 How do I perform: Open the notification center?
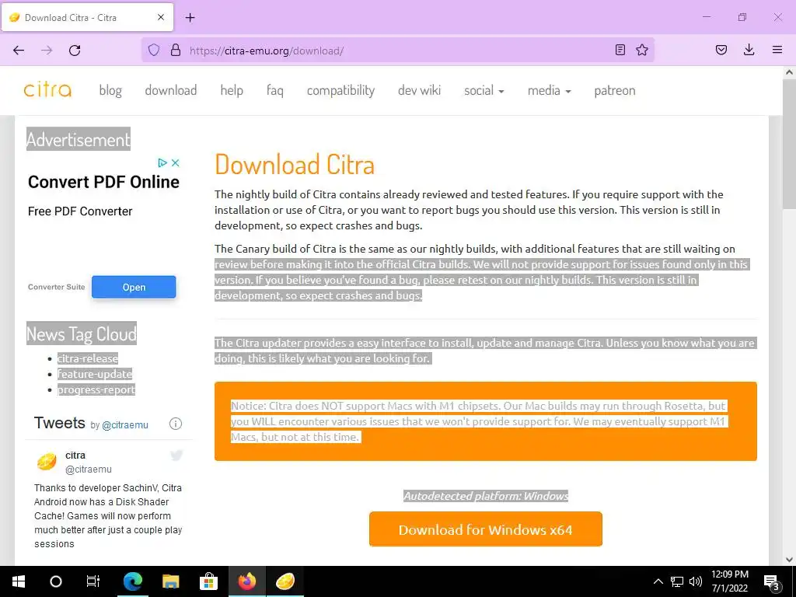[772, 581]
